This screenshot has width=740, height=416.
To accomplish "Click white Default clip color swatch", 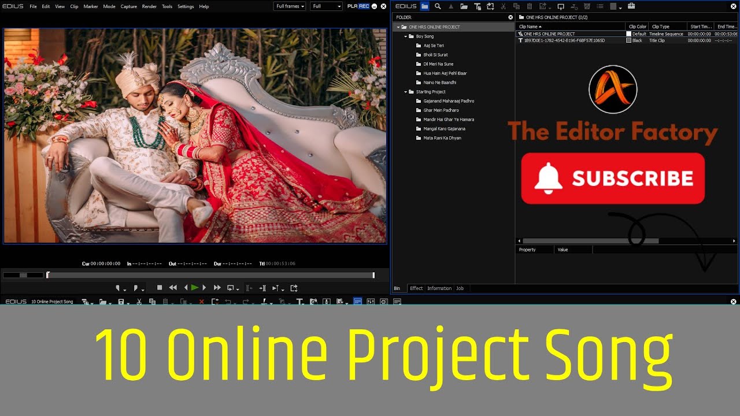I will click(629, 34).
